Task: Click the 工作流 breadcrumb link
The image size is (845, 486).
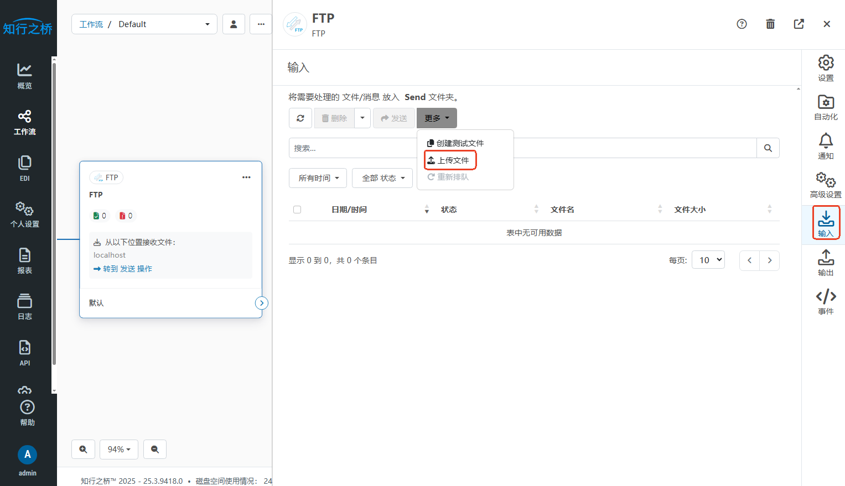Action: tap(91, 24)
